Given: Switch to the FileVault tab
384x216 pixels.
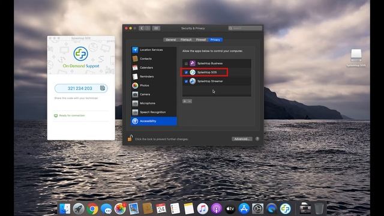Looking at the screenshot, I should (186, 40).
